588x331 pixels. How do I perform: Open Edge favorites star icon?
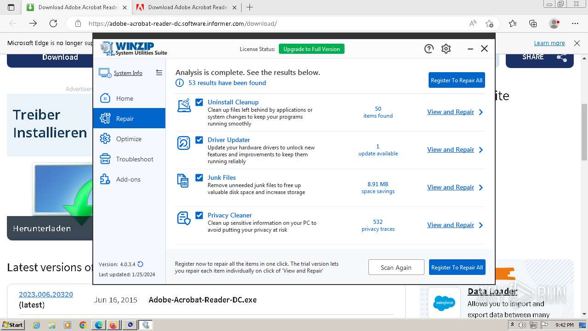(x=513, y=23)
